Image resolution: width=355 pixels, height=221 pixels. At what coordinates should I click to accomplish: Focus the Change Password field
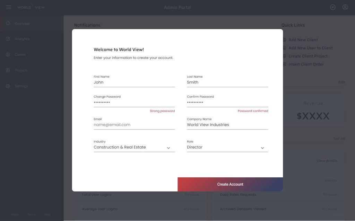[134, 103]
